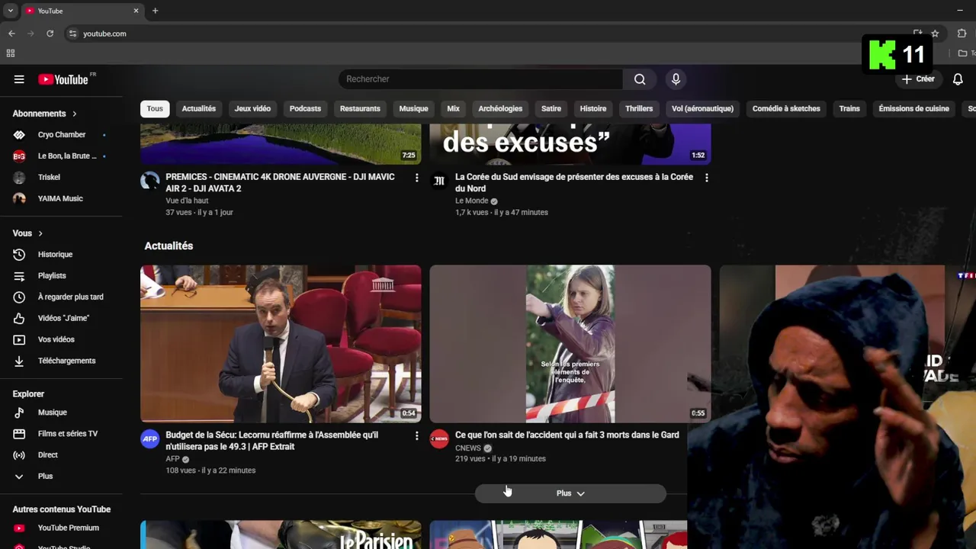Focus the Rechercher search field

(481, 79)
